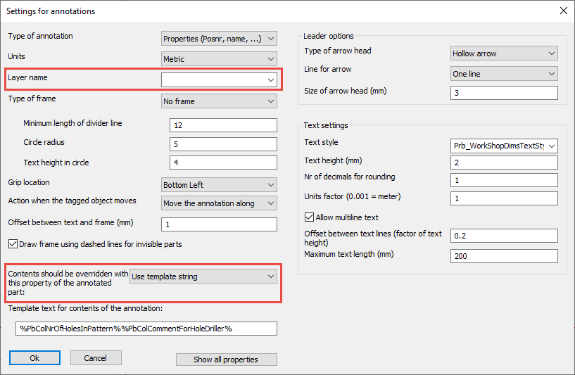Click the Circle radius input field

tap(223, 144)
